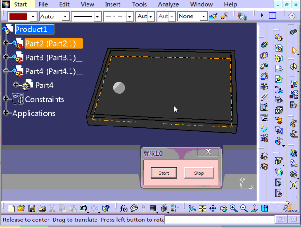The width and height of the screenshot is (301, 228).
Task: Click the Fix Together paperclip icon
Action: [x=264, y=97]
